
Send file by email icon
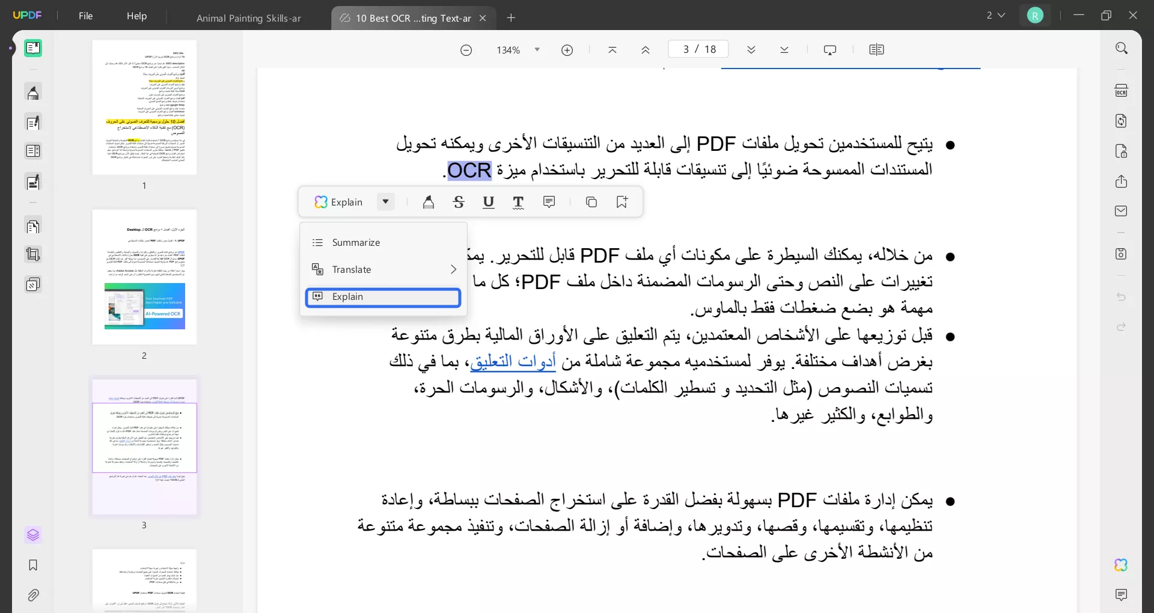pyautogui.click(x=1122, y=211)
